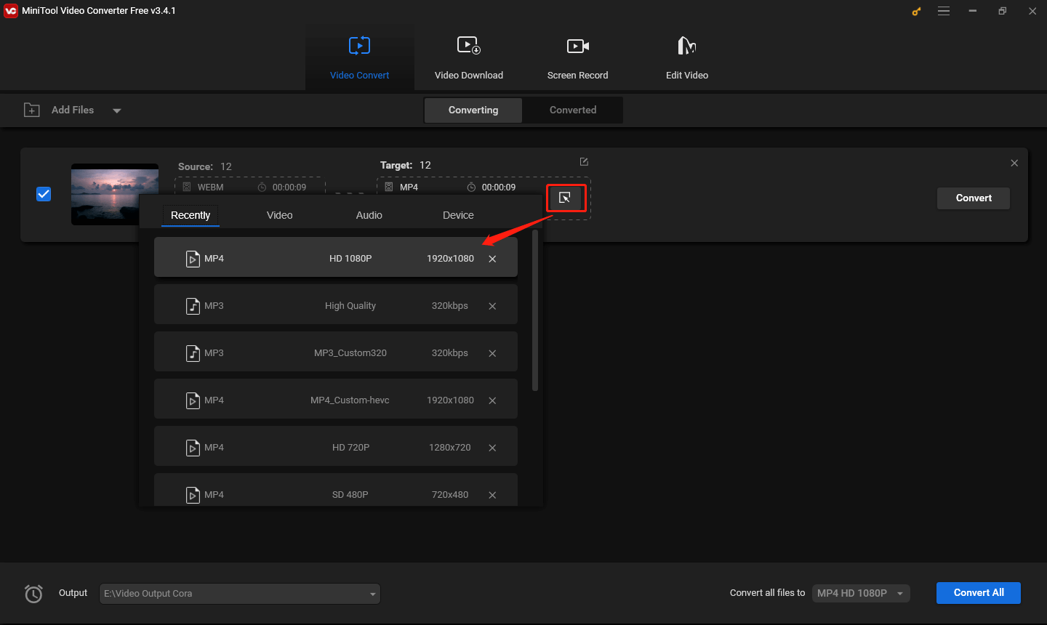This screenshot has width=1047, height=625.
Task: Click the target duration 00:00:09
Action: click(x=499, y=187)
